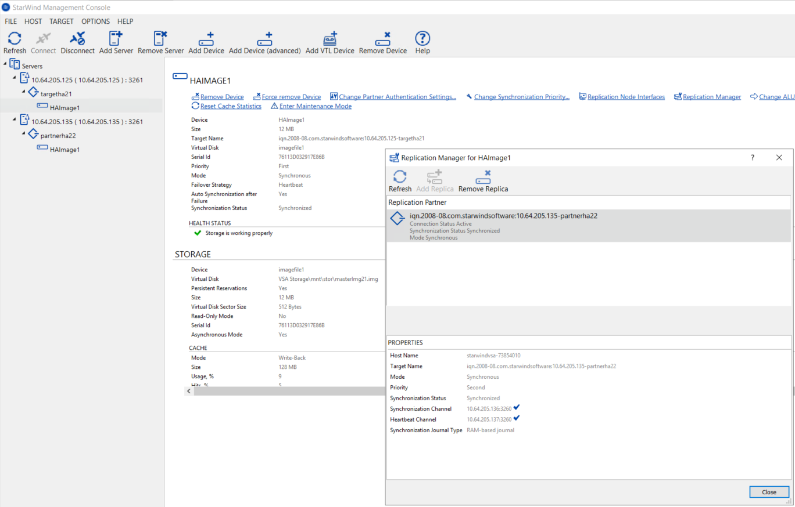The height and width of the screenshot is (507, 795).
Task: Click the Enter Maintenance Mode link
Action: click(316, 106)
